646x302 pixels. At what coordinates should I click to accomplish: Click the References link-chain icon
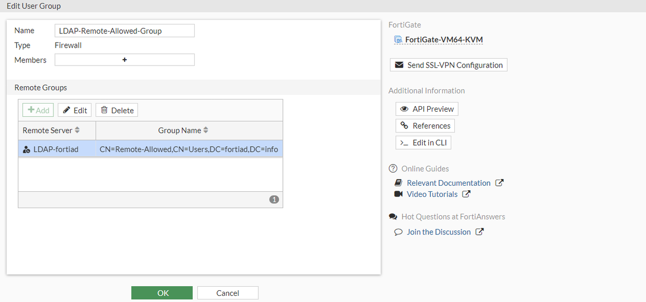pos(404,126)
